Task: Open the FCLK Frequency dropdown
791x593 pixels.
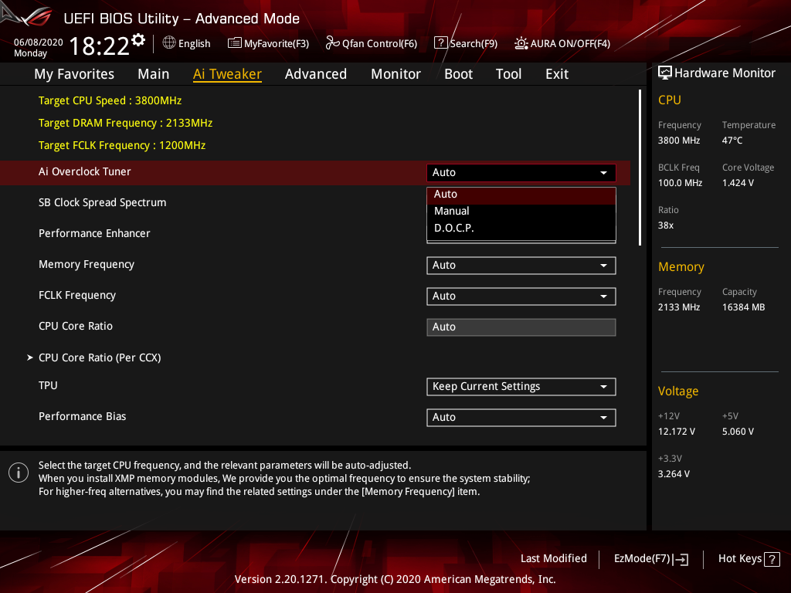Action: (521, 296)
